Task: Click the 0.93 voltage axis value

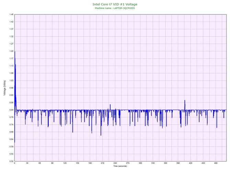Action: tap(11, 95)
